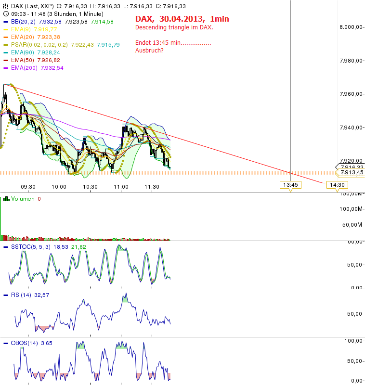This screenshot has height=385, width=365.
Task: Select the EMA(50) indicator label
Action: point(23,60)
